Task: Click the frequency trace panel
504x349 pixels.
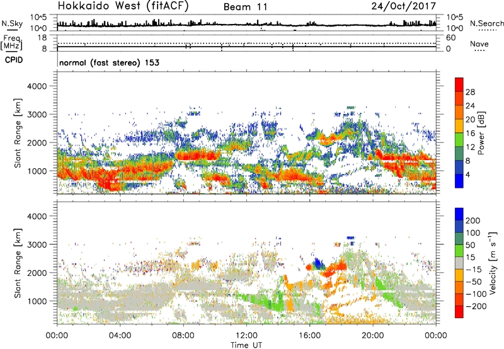Action: 246,43
